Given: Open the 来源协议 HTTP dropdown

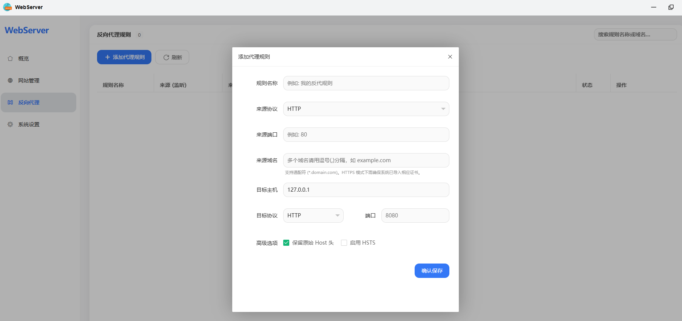Looking at the screenshot, I should click(366, 109).
